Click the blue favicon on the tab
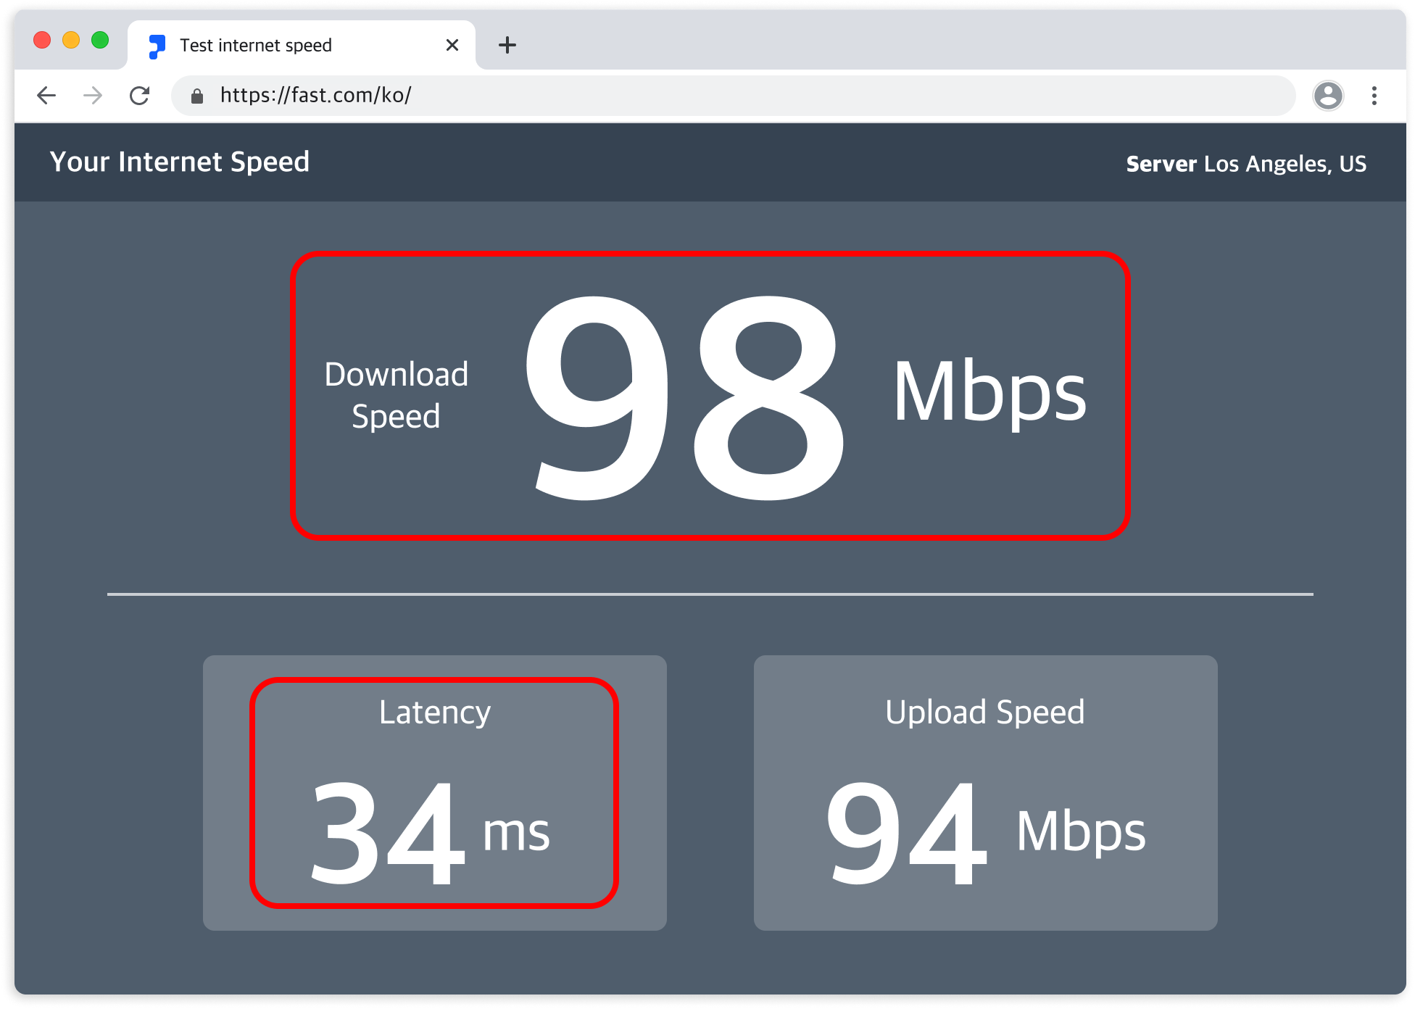The height and width of the screenshot is (1009, 1415). point(157,46)
